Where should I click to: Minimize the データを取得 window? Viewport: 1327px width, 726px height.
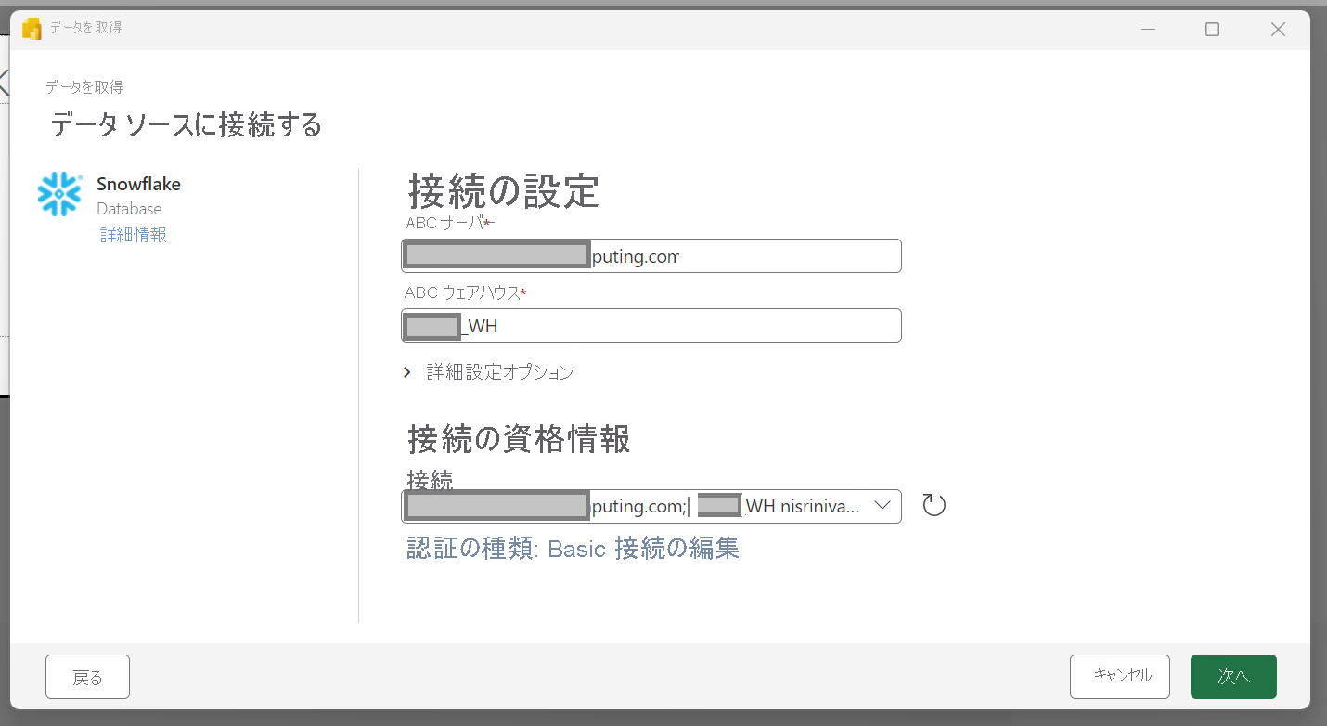point(1149,30)
